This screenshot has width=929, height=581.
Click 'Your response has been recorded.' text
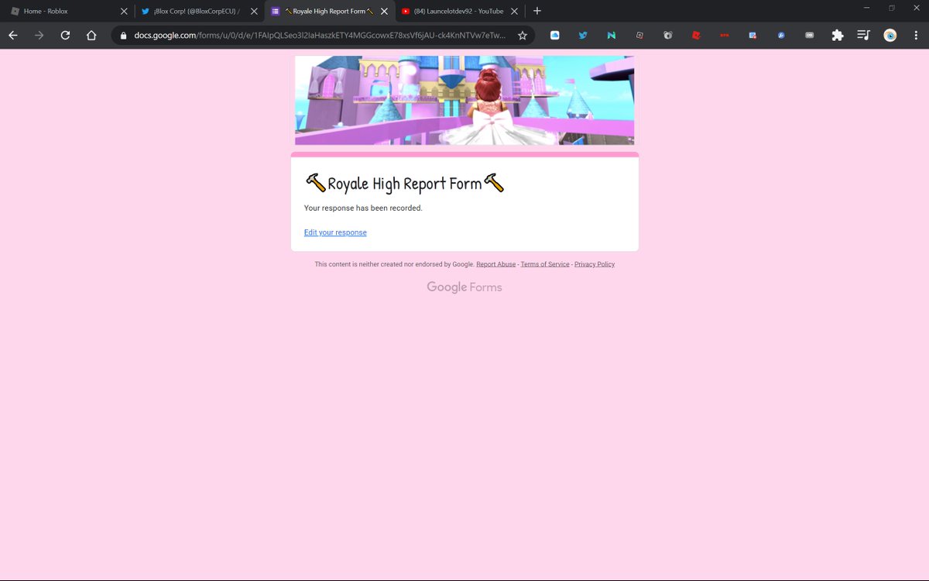(363, 208)
